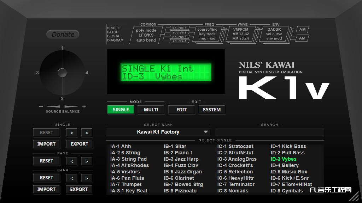This screenshot has height=203, width=362.
Task: Enable EDIT mode button
Action: 181,110
